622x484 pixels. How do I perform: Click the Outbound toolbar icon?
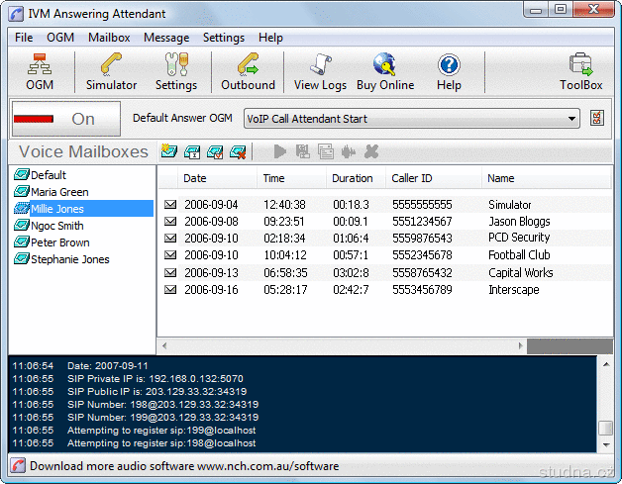click(248, 72)
